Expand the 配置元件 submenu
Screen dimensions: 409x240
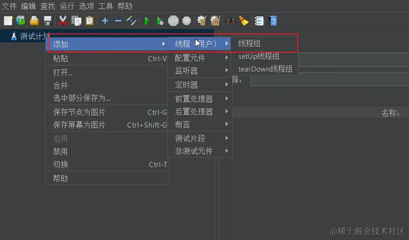point(200,58)
